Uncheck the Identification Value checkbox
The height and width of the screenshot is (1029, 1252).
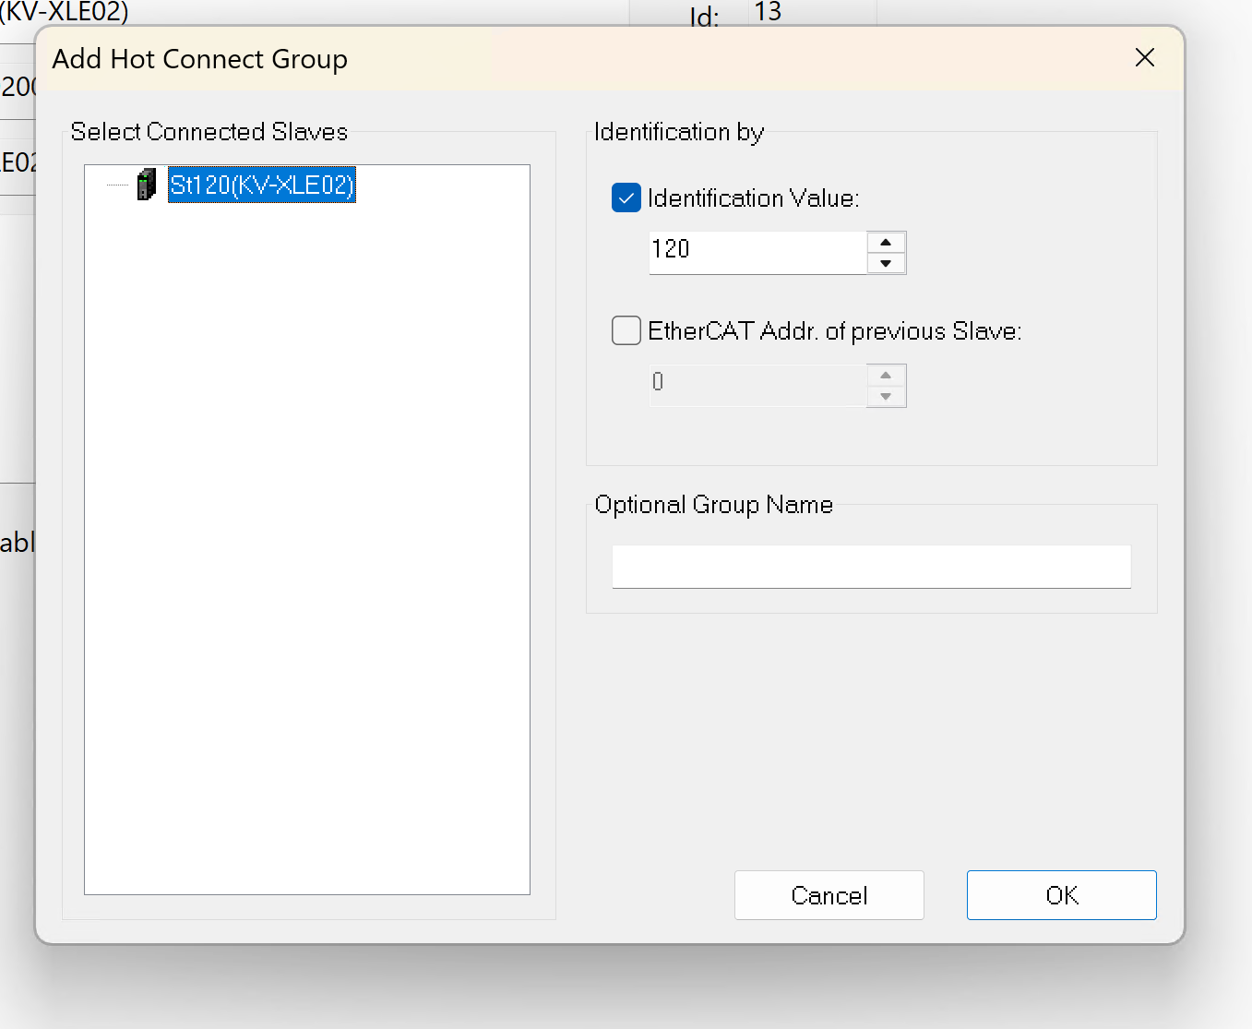tap(626, 197)
